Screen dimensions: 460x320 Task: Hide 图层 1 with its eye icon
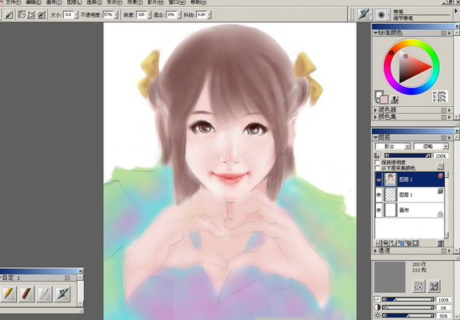coord(378,195)
